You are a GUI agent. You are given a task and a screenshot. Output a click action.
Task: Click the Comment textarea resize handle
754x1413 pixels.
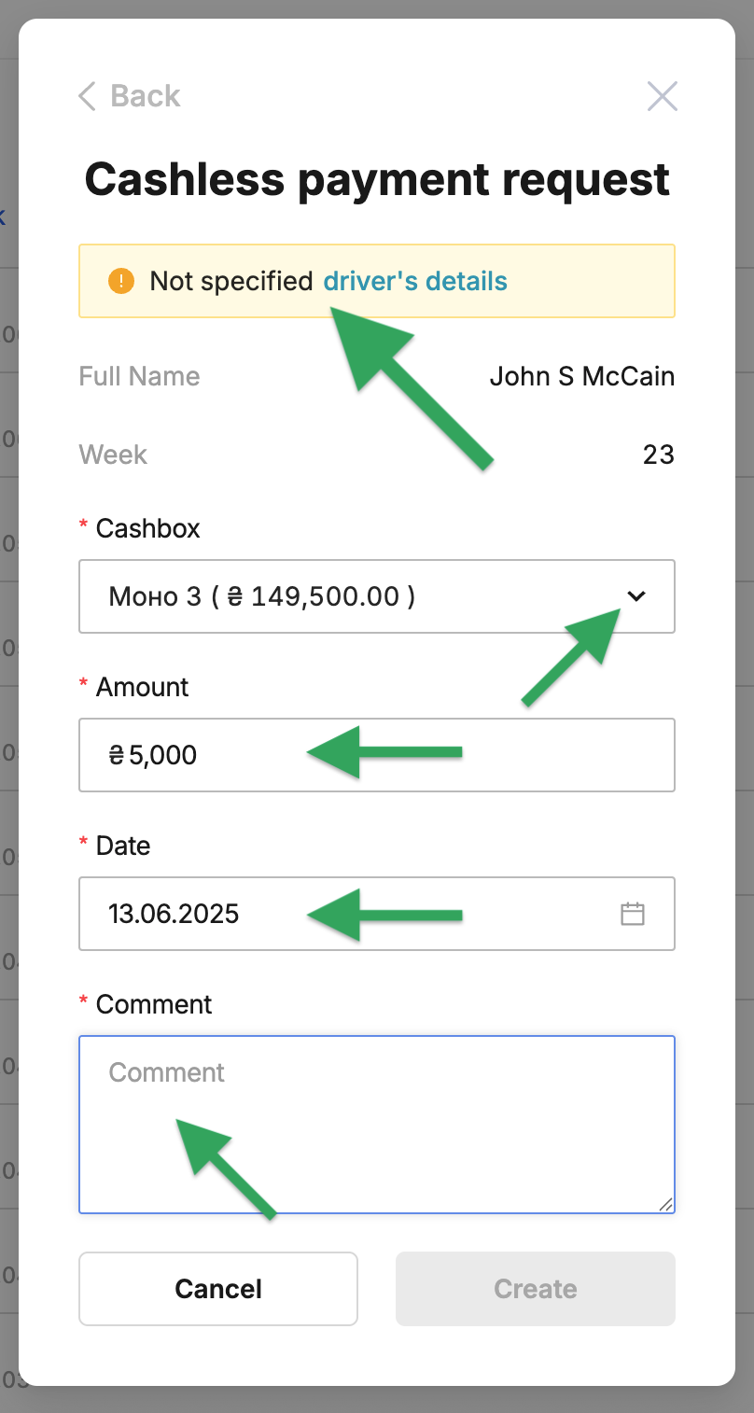point(664,1204)
